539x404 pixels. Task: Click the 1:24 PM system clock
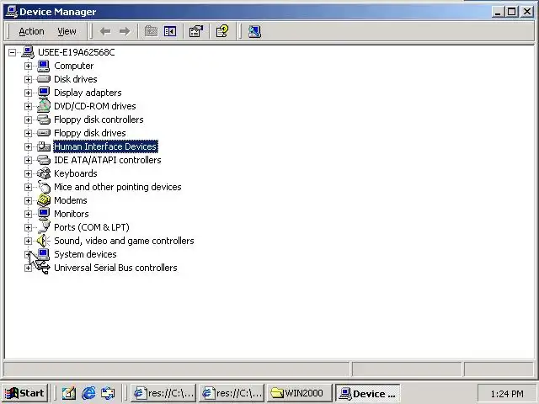[507, 394]
